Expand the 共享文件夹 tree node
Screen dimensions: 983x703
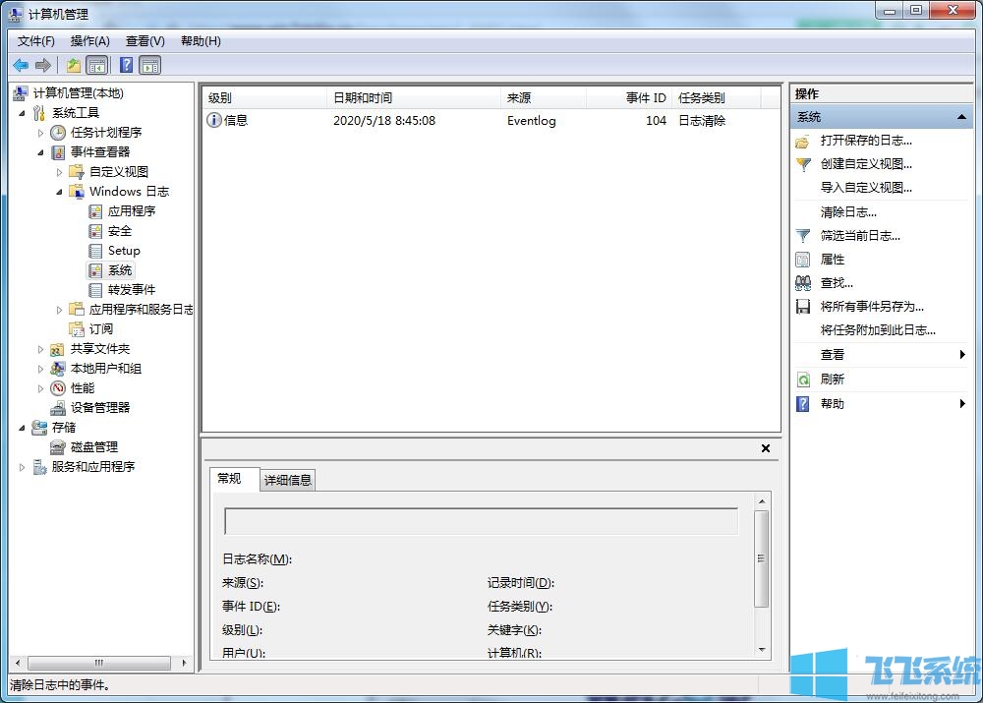pos(40,348)
